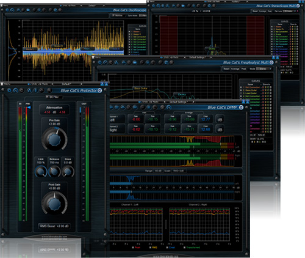Click the Knee knob in Protector
The width and height of the screenshot is (305, 258).
point(68,171)
